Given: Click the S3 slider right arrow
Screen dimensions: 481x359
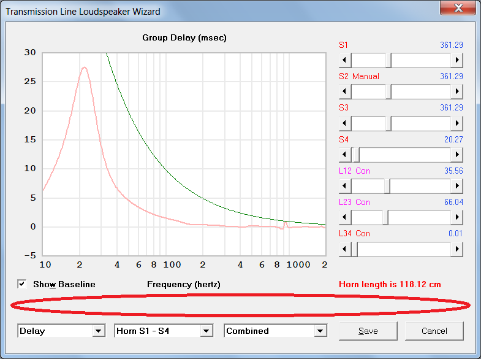Looking at the screenshot, I should tap(456, 123).
